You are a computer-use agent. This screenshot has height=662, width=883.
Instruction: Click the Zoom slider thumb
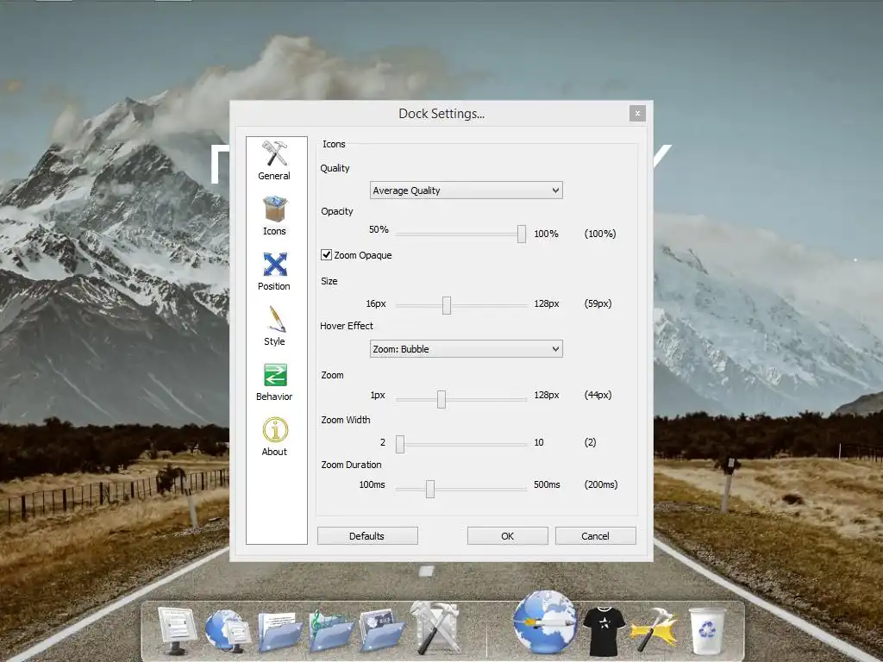point(441,399)
